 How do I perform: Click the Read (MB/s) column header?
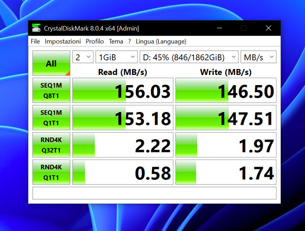pos(123,72)
